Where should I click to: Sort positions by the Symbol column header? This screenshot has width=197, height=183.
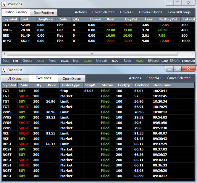click(11, 19)
